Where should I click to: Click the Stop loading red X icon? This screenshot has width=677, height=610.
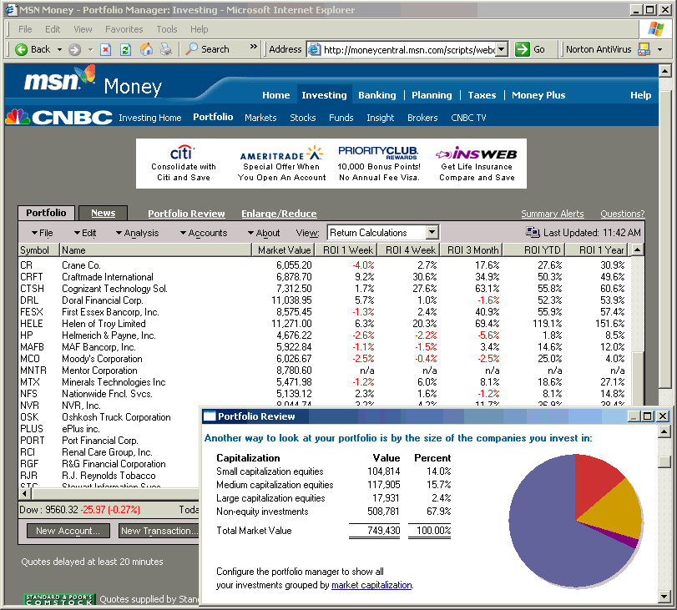coord(105,49)
